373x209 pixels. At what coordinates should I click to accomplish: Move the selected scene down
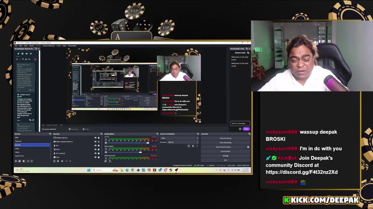(31, 161)
